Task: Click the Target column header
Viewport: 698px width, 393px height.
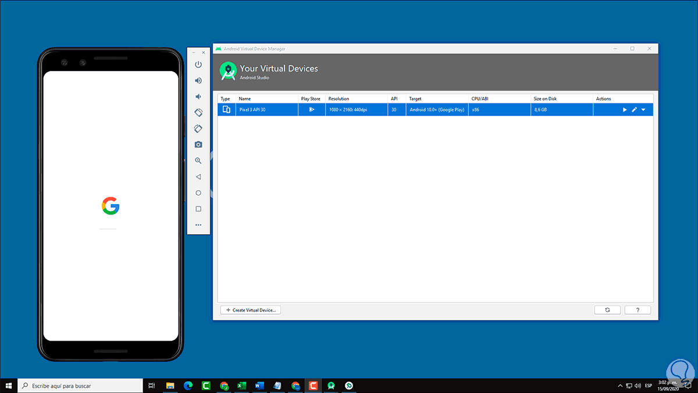Action: [x=415, y=99]
